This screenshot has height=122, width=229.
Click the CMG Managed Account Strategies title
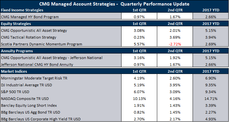pyautogui.click(x=114, y=4)
